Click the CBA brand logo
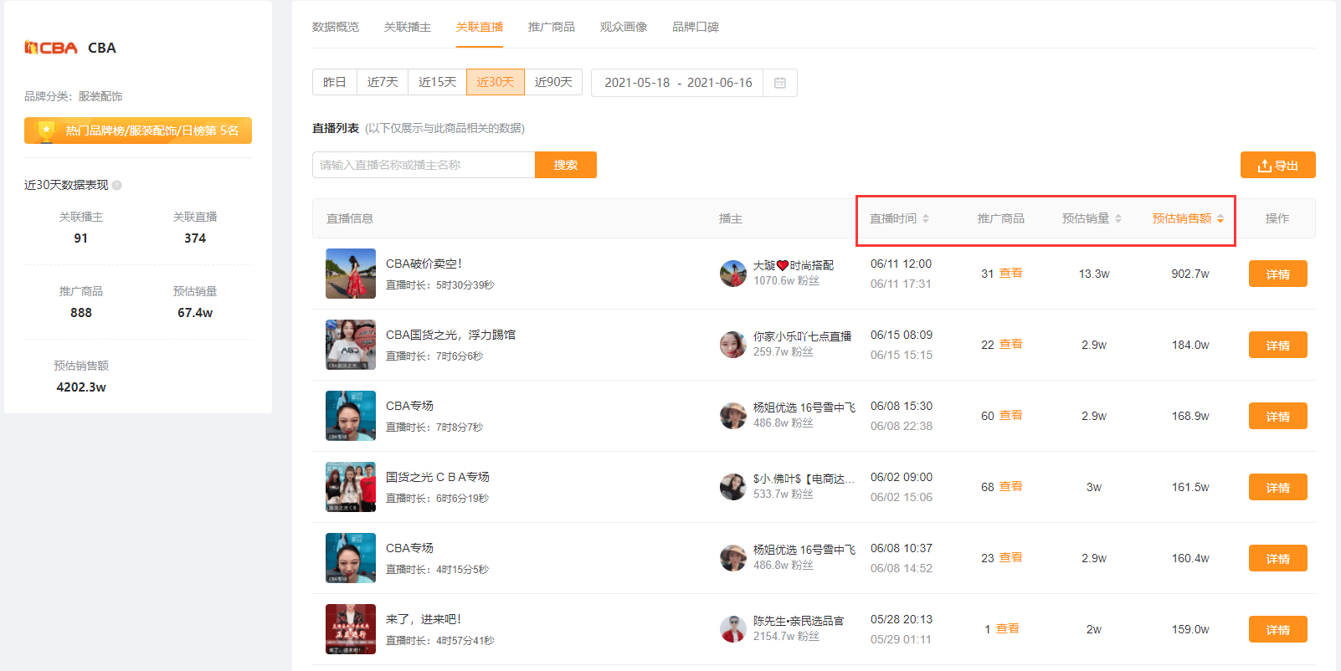This screenshot has width=1341, height=671. (51, 48)
